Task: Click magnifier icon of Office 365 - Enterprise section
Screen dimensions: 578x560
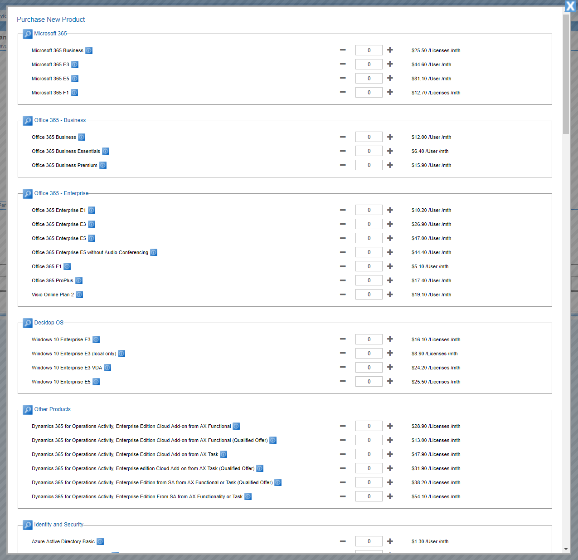Action: 28,194
